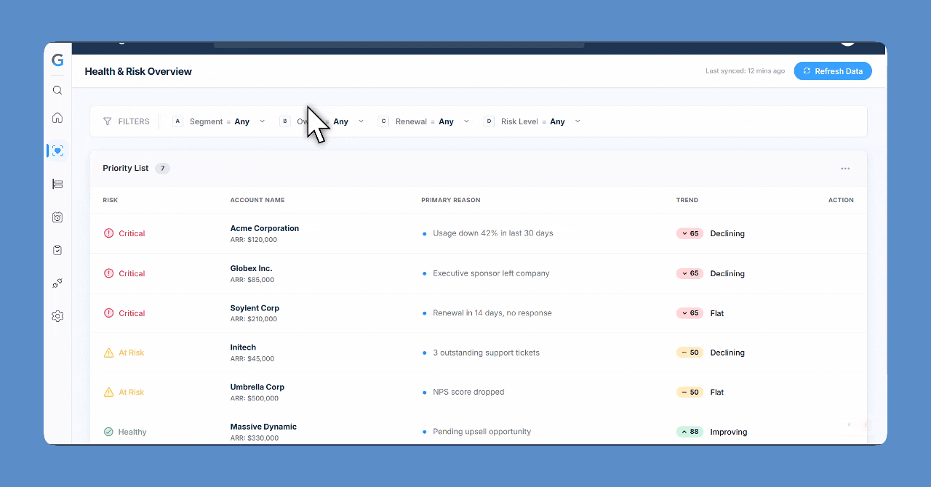Click 'Executive sponsor left company' reason
The height and width of the screenshot is (487, 931).
pos(491,273)
